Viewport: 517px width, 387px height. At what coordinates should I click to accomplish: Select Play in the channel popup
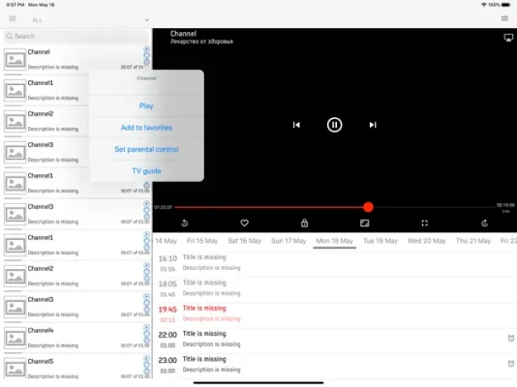tap(146, 105)
